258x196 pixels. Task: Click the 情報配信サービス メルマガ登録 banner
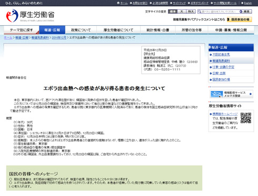pyautogui.click(x=231, y=94)
